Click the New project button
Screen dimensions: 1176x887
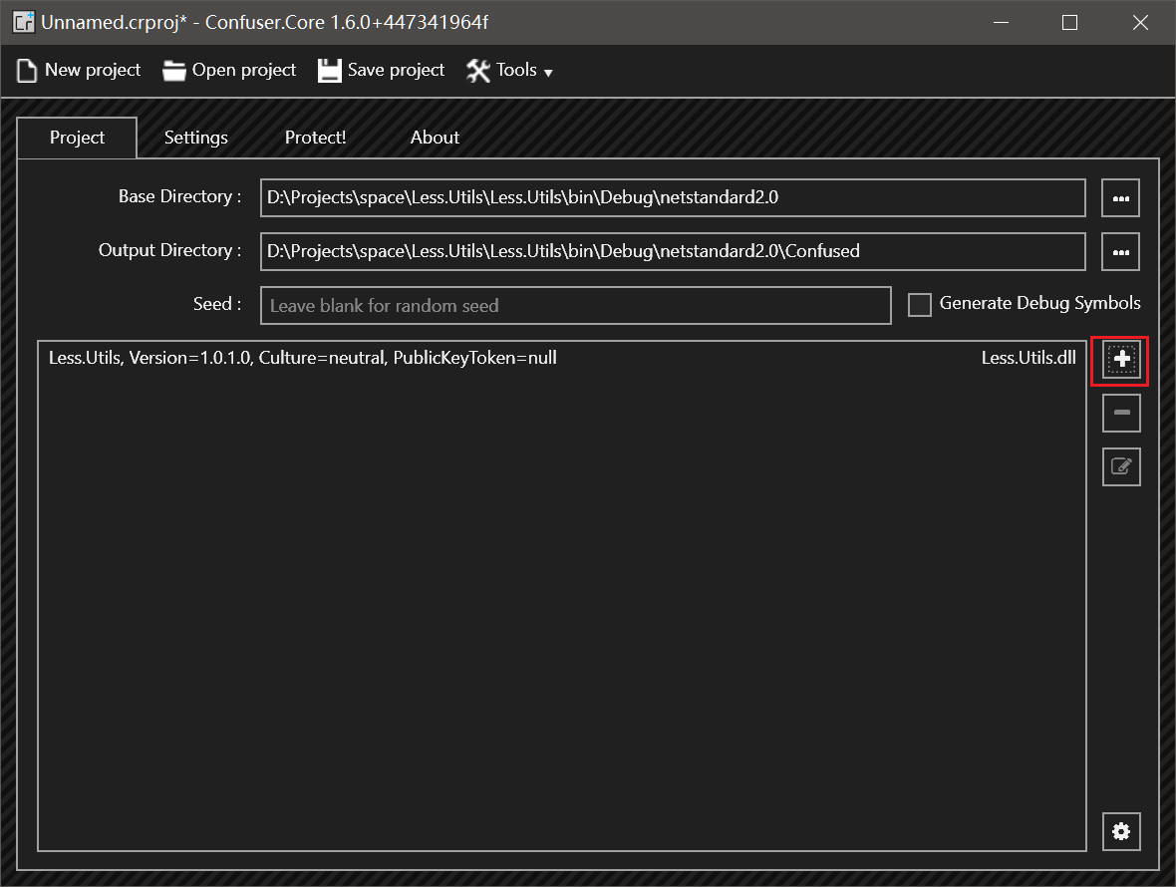(x=79, y=71)
